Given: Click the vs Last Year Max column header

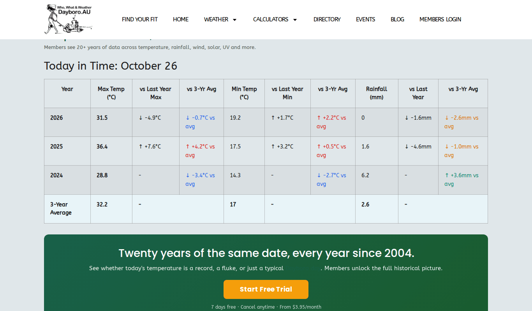Looking at the screenshot, I should tap(156, 93).
